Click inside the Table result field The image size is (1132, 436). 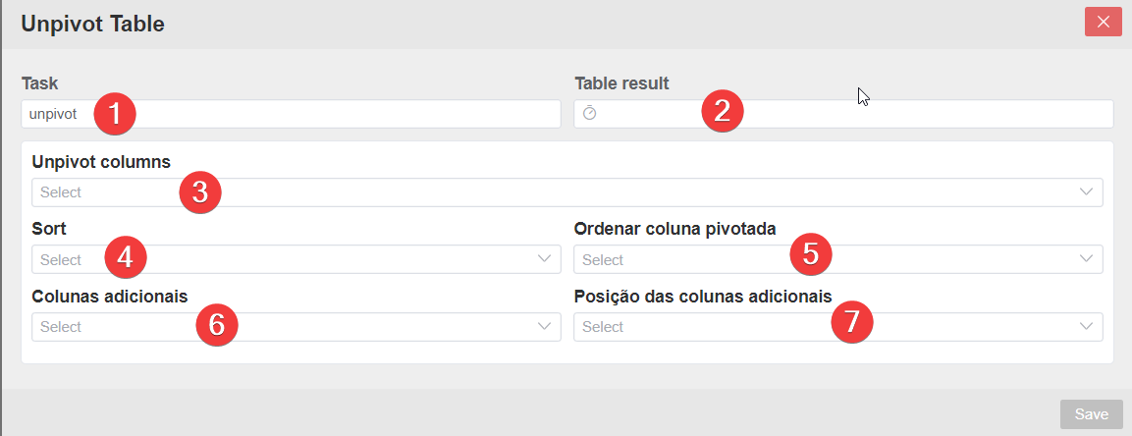click(x=843, y=114)
